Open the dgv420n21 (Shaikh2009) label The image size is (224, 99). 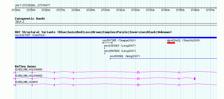[183, 40]
